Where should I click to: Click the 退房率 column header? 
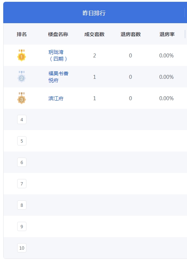[x=167, y=34]
